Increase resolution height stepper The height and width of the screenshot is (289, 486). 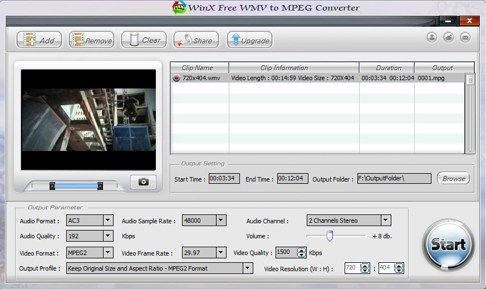coord(399,266)
